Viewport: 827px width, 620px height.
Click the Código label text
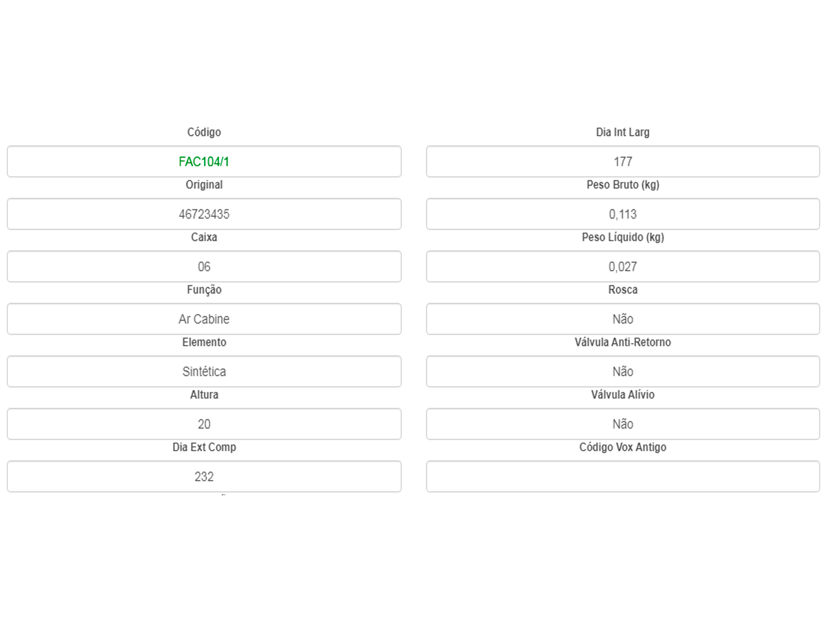point(204,132)
